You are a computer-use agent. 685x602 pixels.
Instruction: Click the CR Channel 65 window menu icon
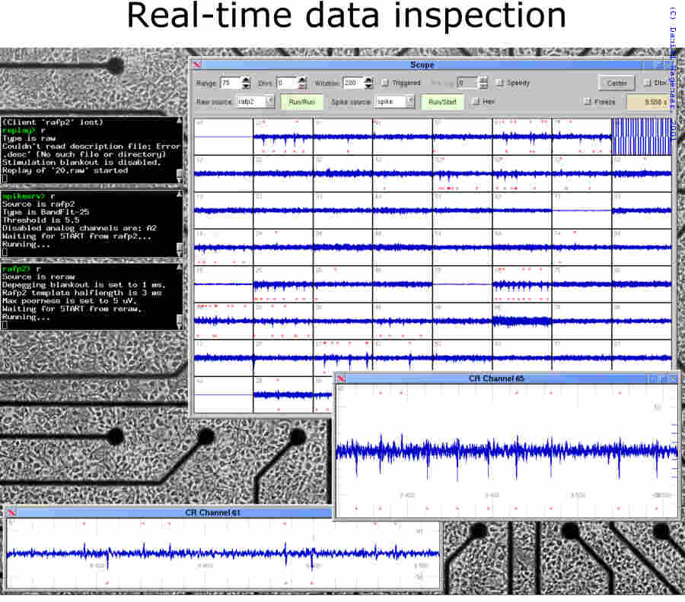[x=342, y=379]
